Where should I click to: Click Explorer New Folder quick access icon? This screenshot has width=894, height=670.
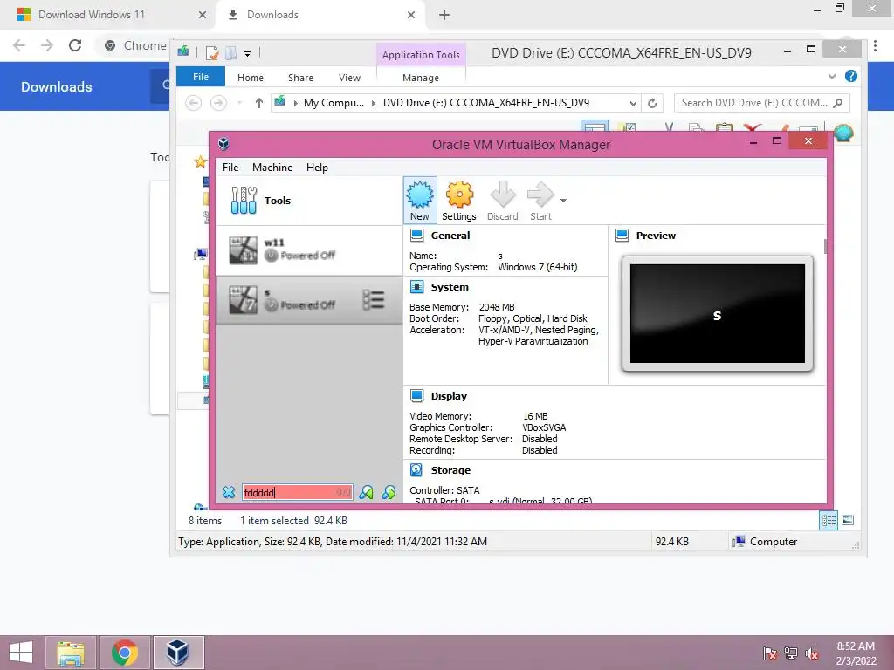230,53
